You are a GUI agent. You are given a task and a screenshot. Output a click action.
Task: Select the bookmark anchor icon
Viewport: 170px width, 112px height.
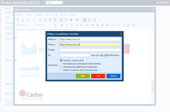pos(71,20)
